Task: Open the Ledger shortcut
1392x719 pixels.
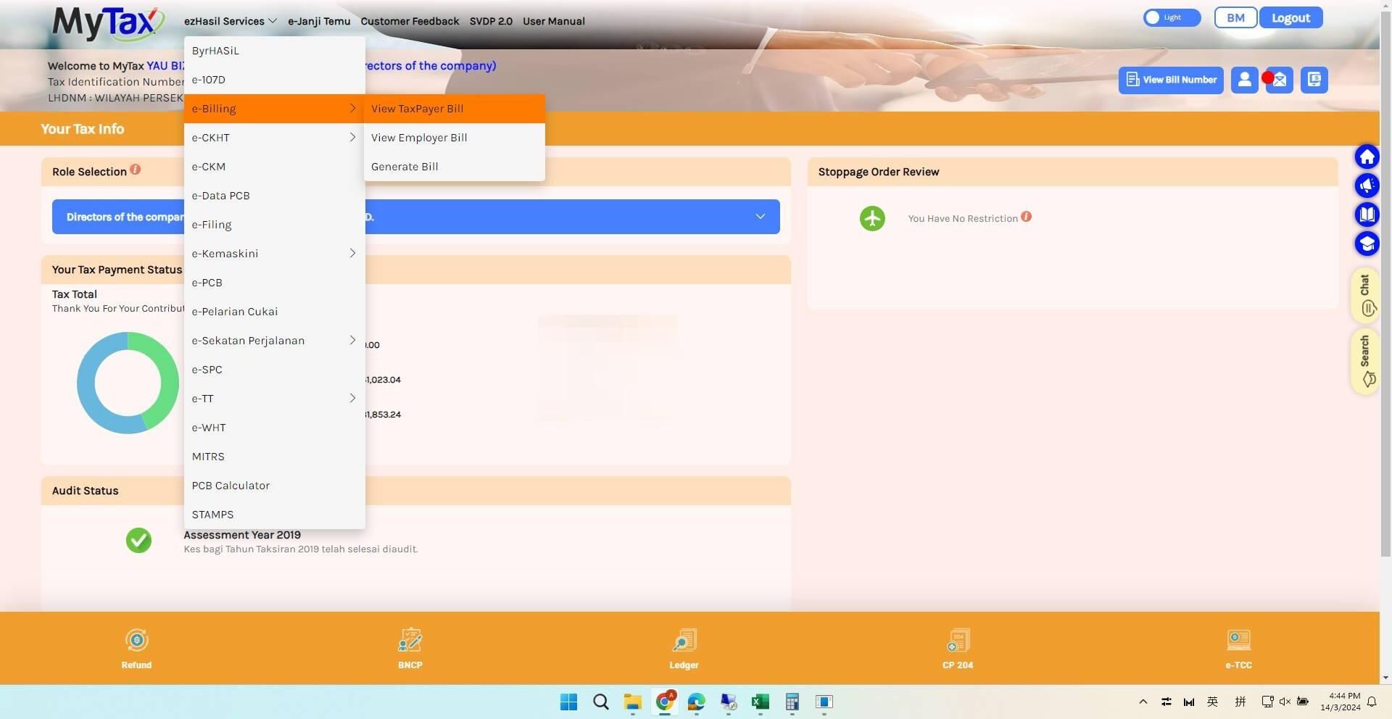Action: point(684,649)
